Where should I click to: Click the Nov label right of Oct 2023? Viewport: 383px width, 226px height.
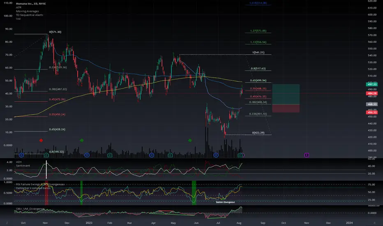point(307,223)
